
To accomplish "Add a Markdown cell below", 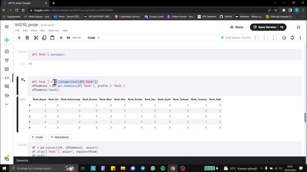I will 60,137.
